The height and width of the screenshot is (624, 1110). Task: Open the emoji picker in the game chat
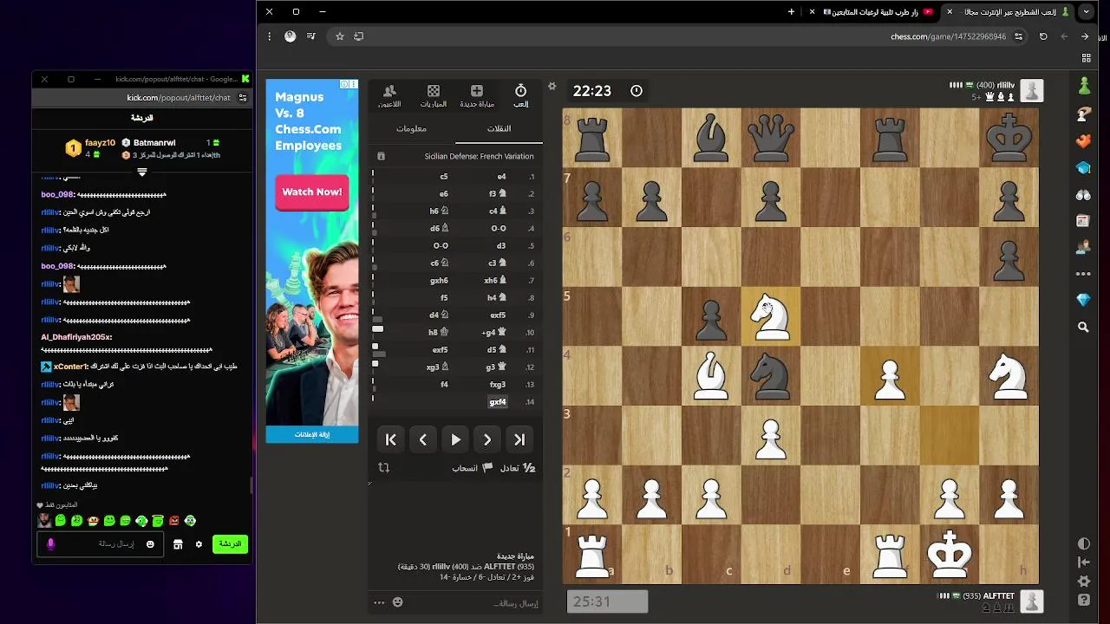[x=398, y=602]
